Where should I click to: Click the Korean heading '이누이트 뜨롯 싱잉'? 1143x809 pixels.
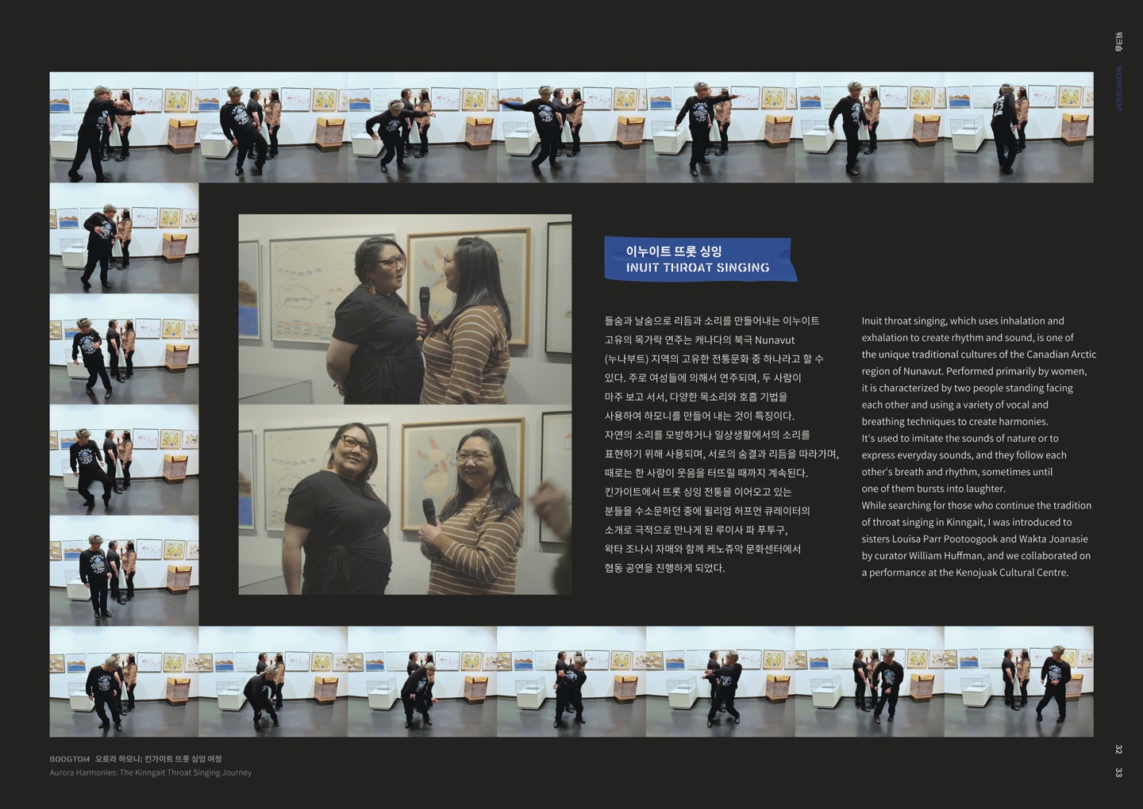[673, 251]
